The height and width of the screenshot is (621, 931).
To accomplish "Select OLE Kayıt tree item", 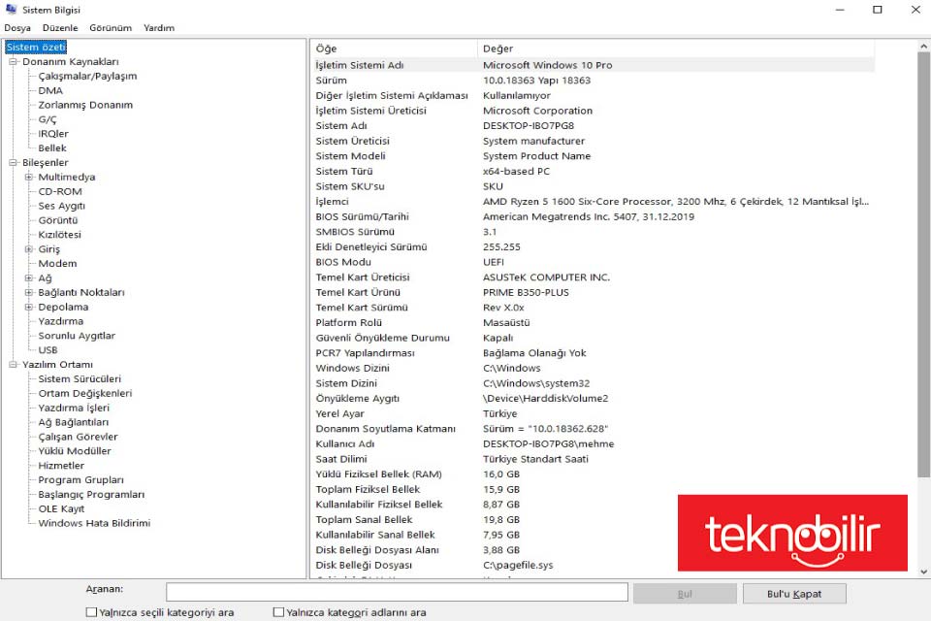I will (x=61, y=508).
